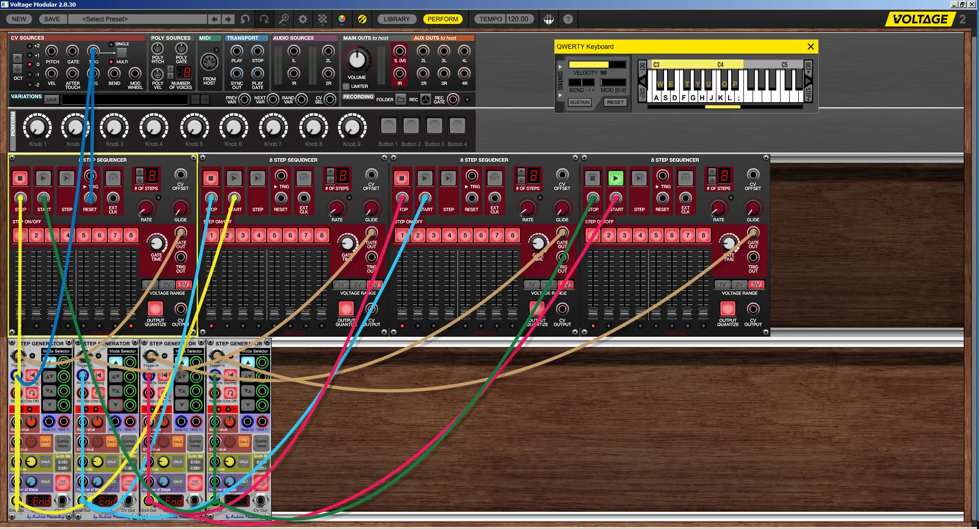Click Quantize Values on first Step Generator
Viewport: 979px width, 529px height.
tap(63, 443)
